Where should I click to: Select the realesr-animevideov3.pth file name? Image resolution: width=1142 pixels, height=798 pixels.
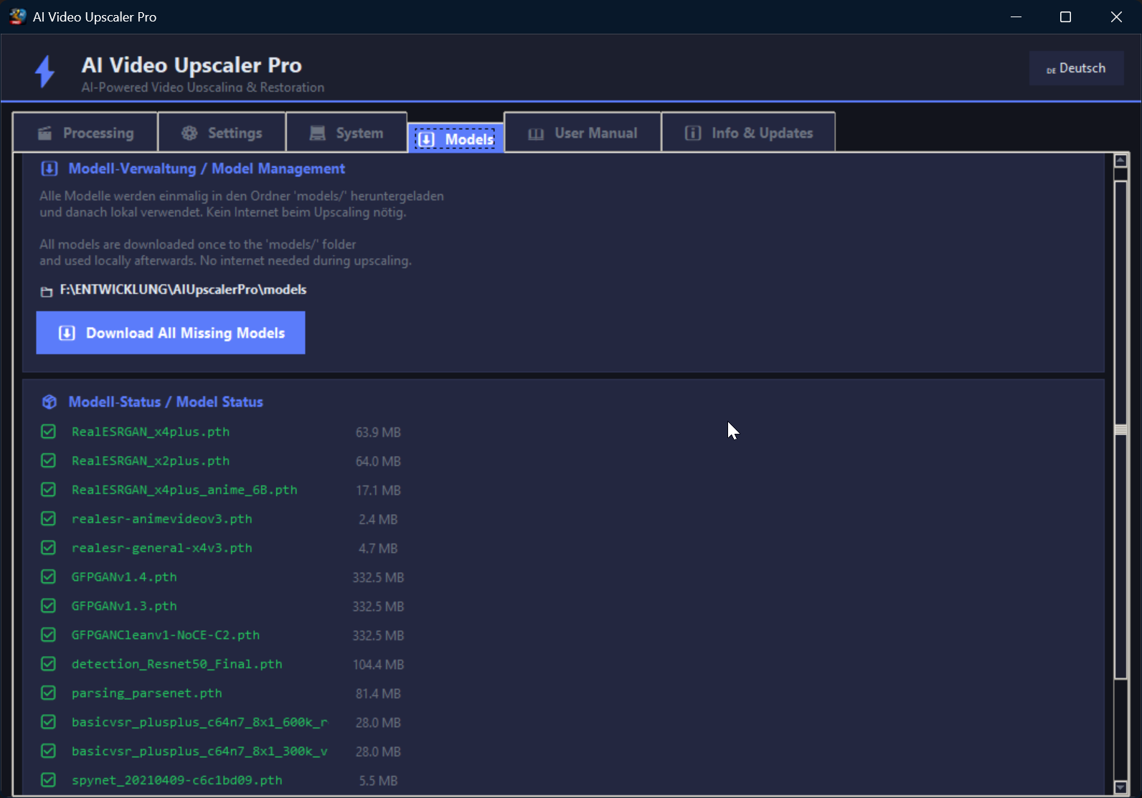[x=162, y=519]
